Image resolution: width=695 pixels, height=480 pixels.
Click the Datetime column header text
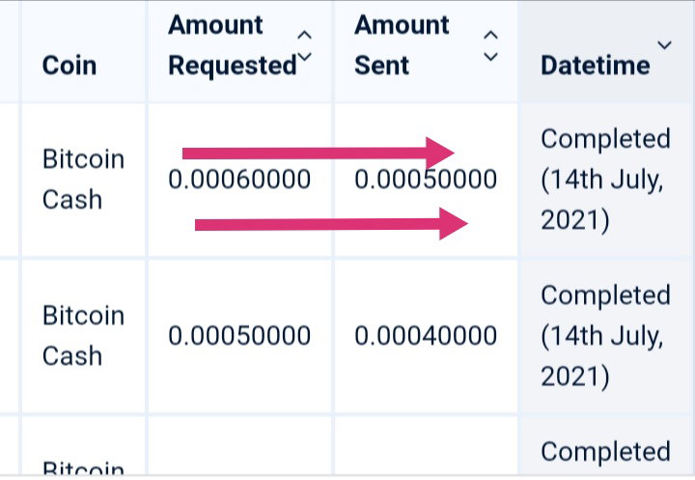click(x=596, y=66)
